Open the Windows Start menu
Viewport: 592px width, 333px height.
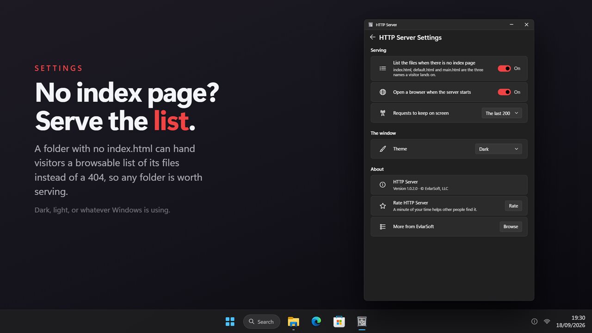tap(230, 321)
